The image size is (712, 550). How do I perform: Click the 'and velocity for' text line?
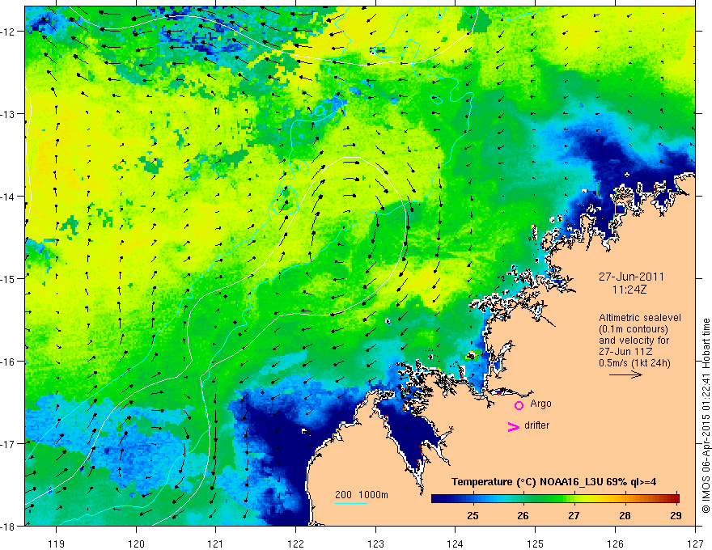634,341
